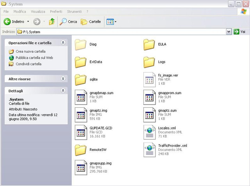
Task: Click Condividi cartella link
Action: pos(29,64)
